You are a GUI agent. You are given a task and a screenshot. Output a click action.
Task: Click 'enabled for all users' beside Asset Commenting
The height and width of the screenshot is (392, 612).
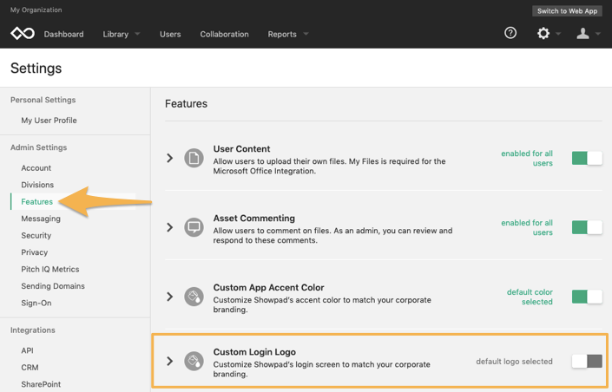coord(527,227)
